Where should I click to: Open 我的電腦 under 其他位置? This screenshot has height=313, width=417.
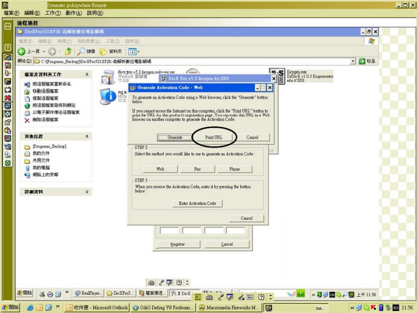[x=41, y=167]
